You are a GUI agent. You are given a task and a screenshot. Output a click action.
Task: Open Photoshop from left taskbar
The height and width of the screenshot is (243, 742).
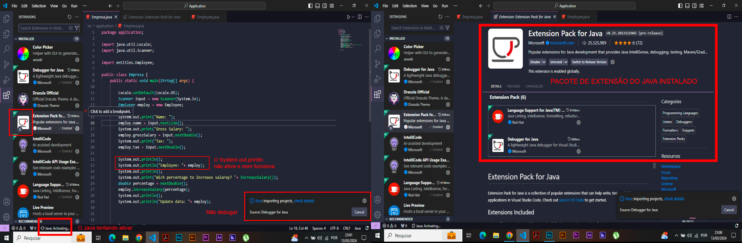pos(179,238)
